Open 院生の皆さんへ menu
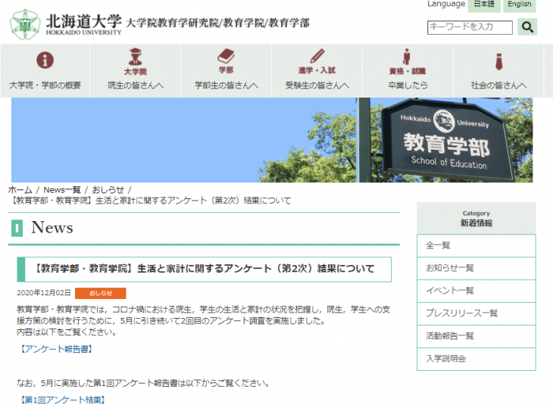Screen dimensions: 553x408 tap(136, 71)
